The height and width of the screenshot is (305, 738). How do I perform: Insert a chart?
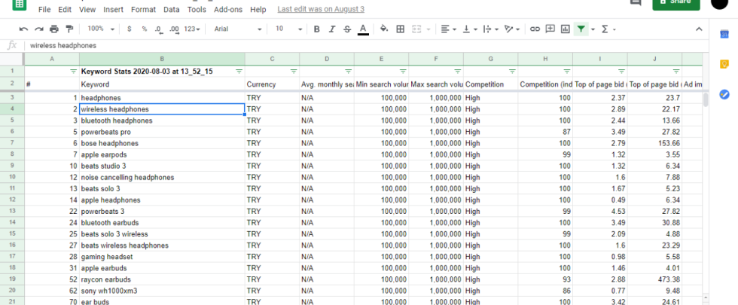click(566, 29)
